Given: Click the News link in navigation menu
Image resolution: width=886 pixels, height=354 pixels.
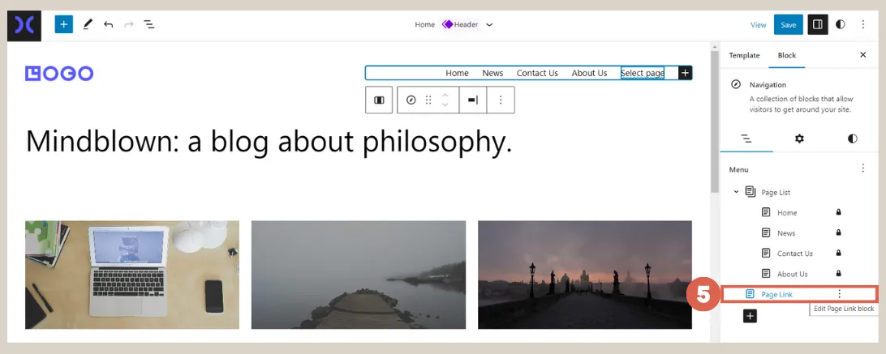Looking at the screenshot, I should (x=492, y=73).
